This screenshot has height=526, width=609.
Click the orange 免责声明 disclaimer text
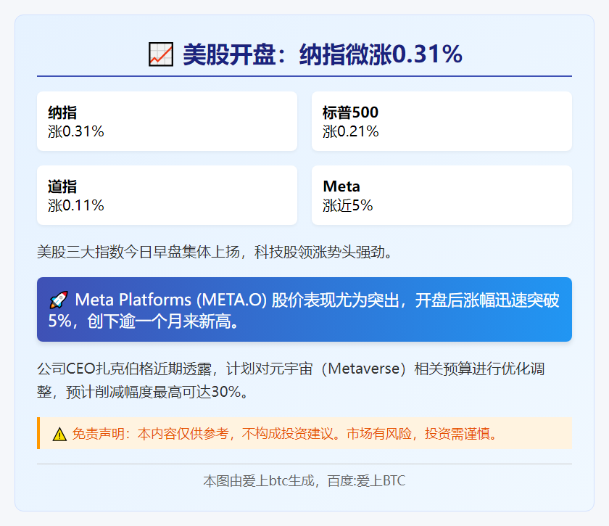click(x=286, y=433)
